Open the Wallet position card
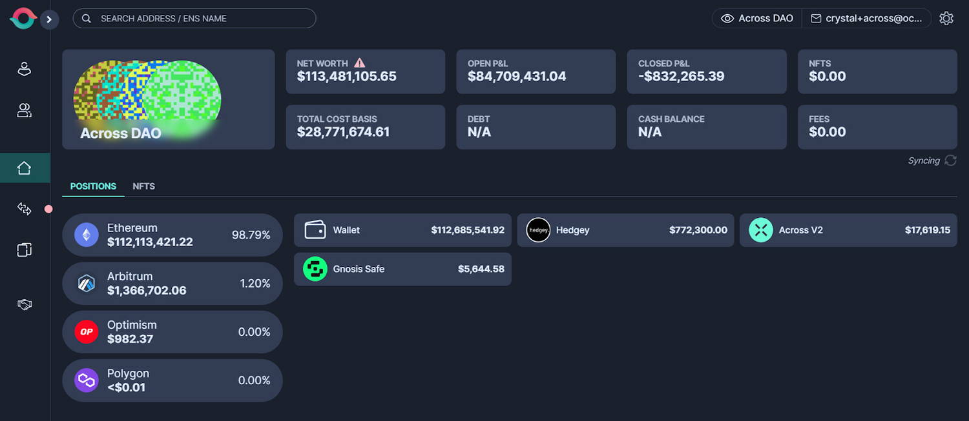This screenshot has height=421, width=969. [x=402, y=230]
